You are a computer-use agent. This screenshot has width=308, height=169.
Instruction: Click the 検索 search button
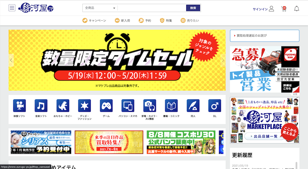click(193, 8)
